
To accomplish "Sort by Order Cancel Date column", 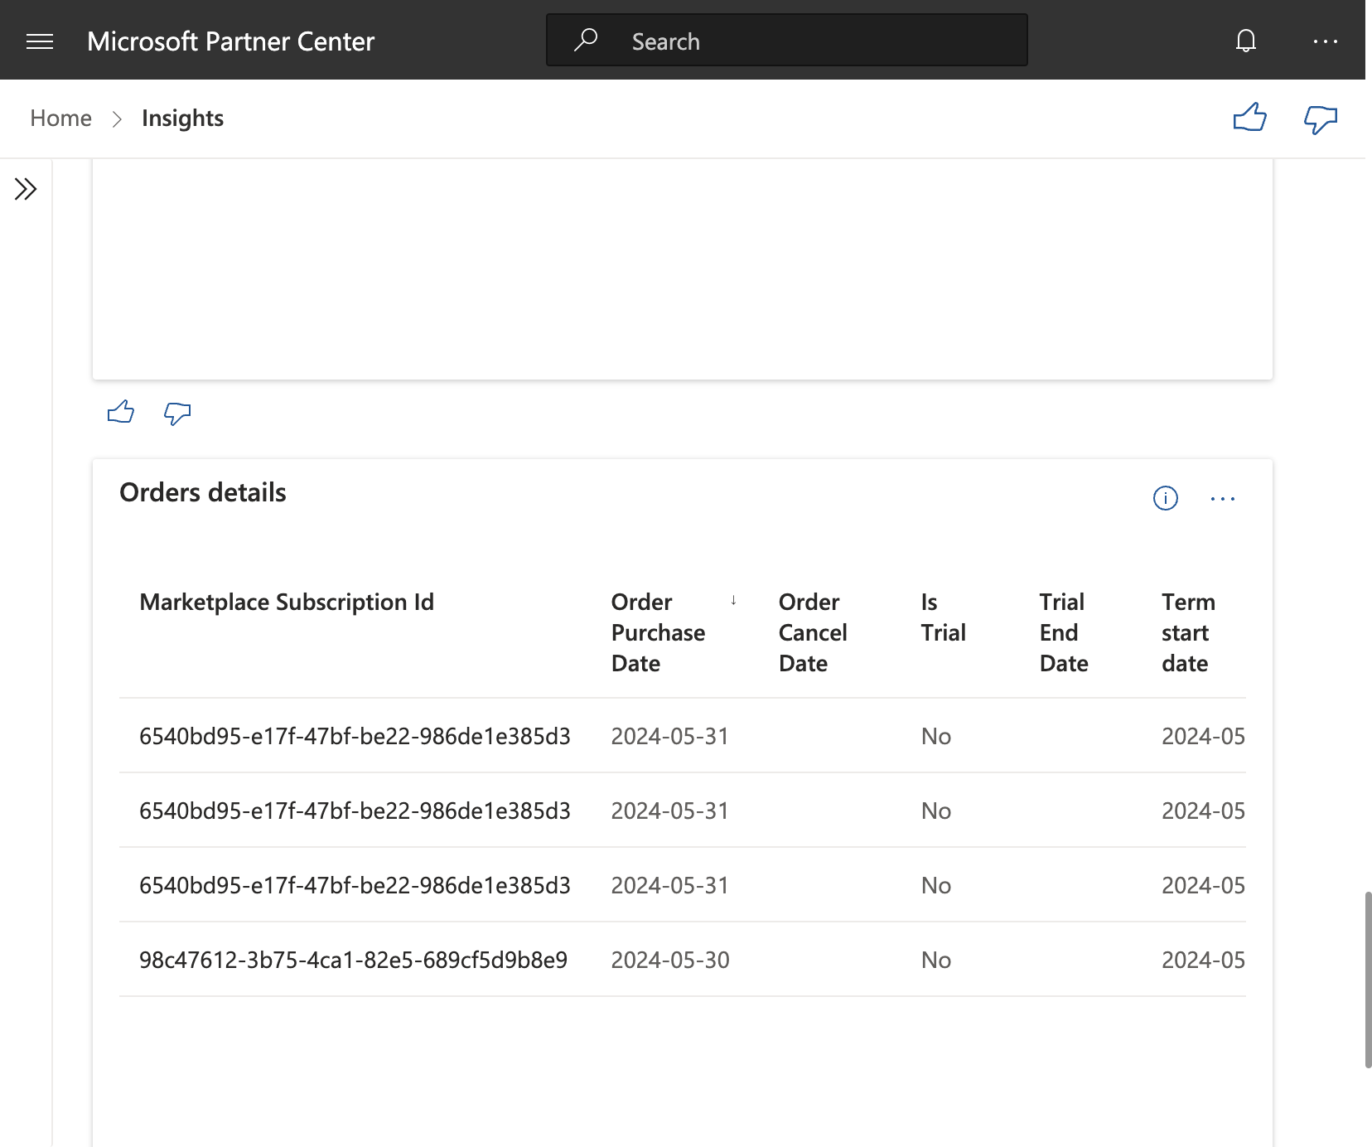I will tap(813, 632).
